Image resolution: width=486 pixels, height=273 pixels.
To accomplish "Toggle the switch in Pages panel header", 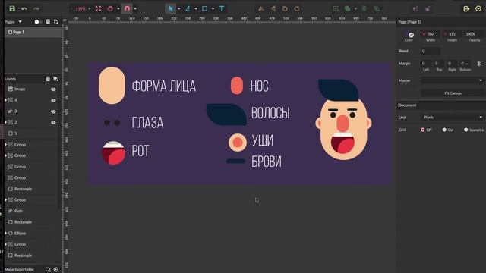I will coord(38,22).
